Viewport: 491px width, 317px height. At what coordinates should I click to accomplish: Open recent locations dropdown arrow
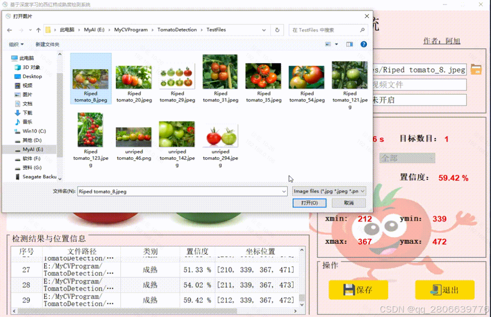point(30,30)
